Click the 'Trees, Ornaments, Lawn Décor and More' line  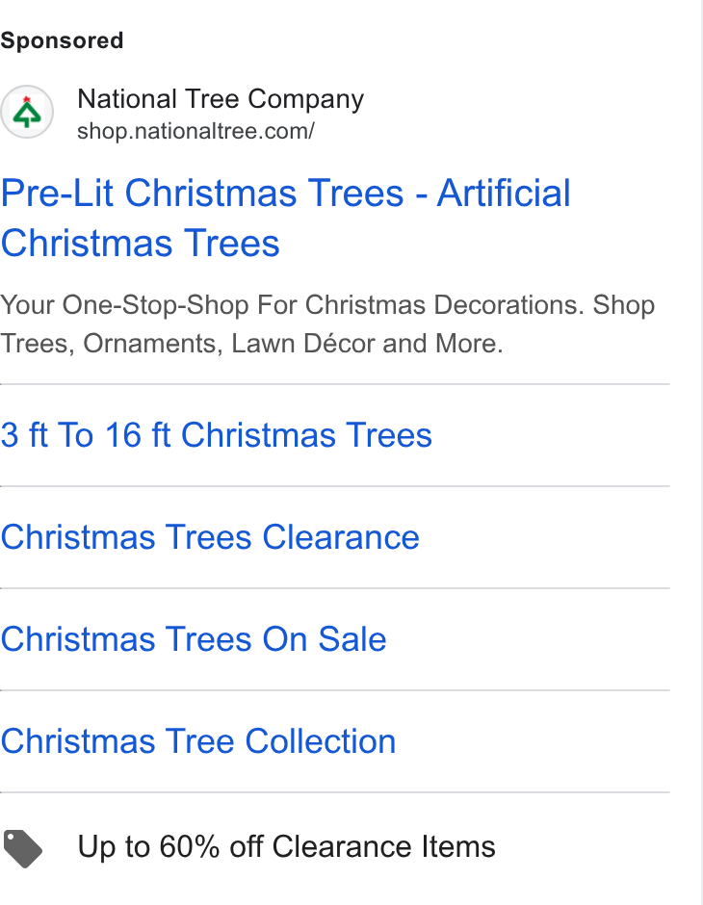pyautogui.click(x=251, y=344)
